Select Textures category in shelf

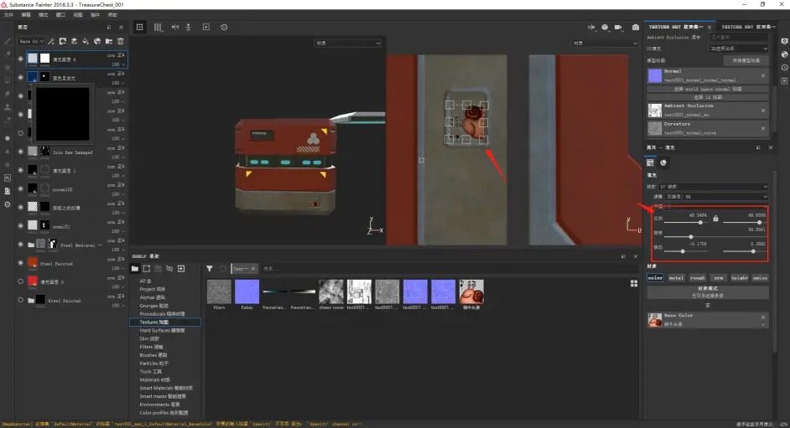[164, 322]
